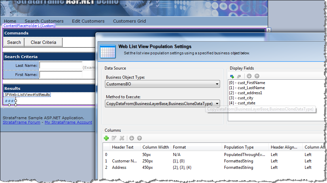Select the Address column row

click(119, 167)
